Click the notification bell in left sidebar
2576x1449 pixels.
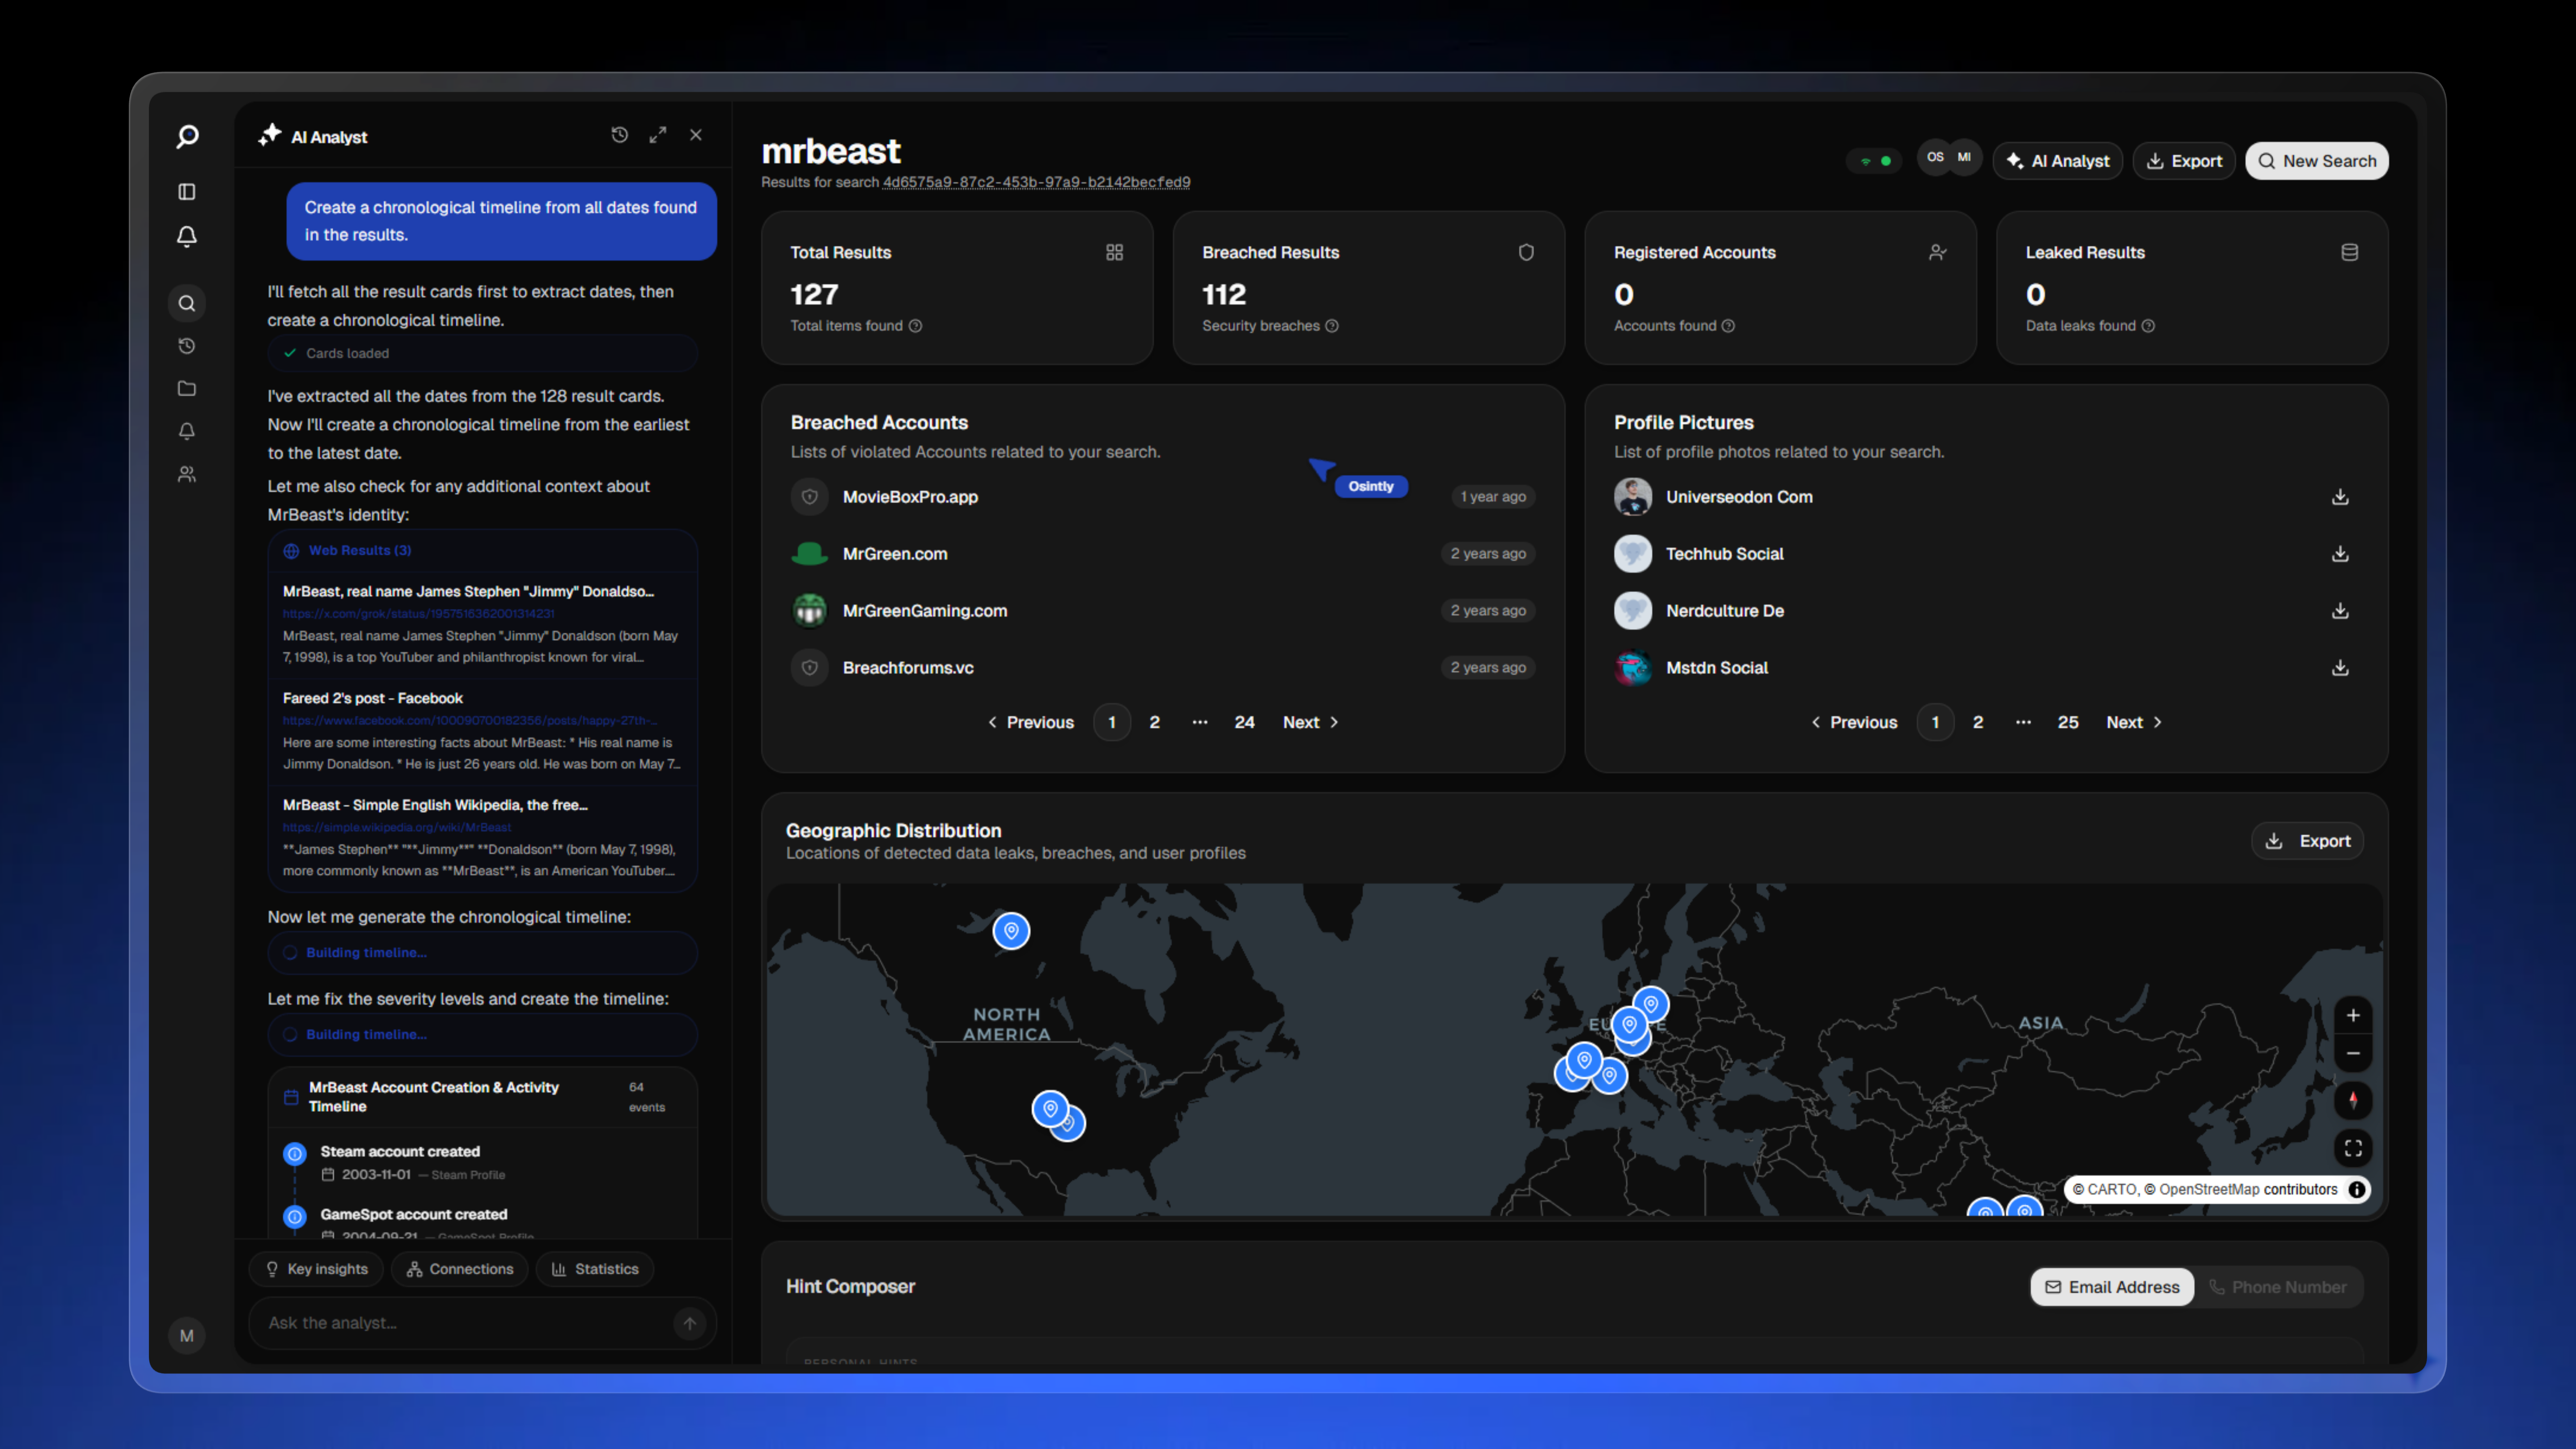point(187,236)
